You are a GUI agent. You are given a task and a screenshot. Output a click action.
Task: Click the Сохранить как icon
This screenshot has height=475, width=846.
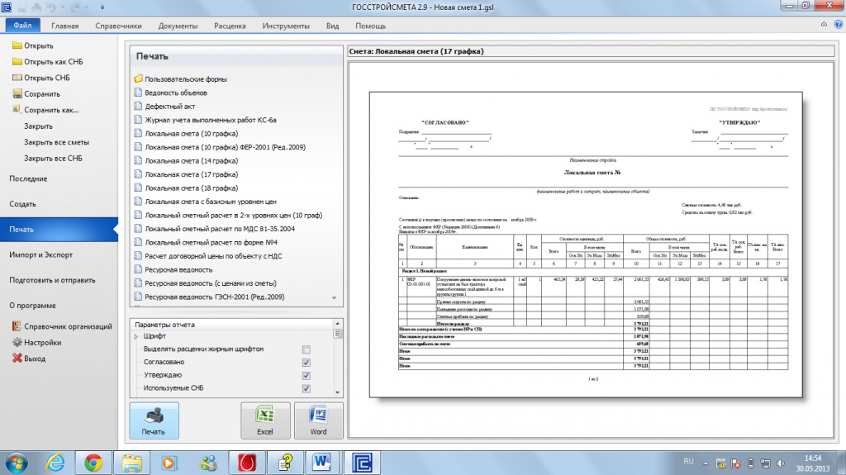point(17,110)
